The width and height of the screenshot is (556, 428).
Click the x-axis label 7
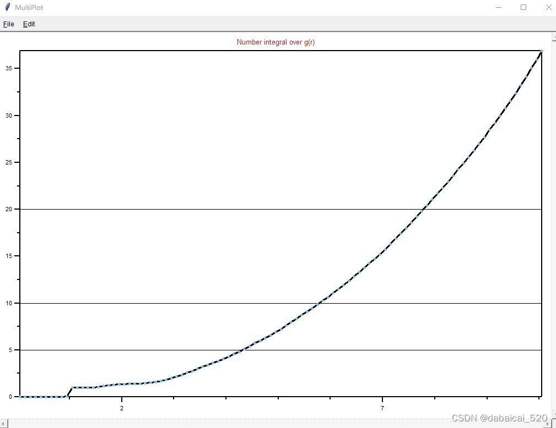pyautogui.click(x=382, y=408)
